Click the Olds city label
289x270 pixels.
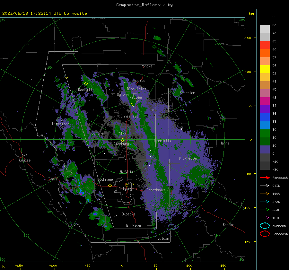pyautogui.click(x=122, y=134)
